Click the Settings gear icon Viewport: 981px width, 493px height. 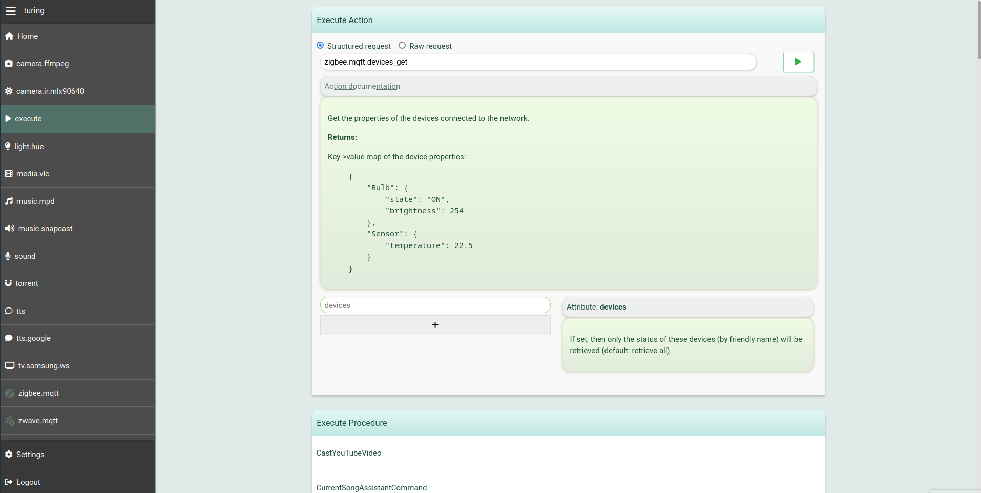(9, 455)
